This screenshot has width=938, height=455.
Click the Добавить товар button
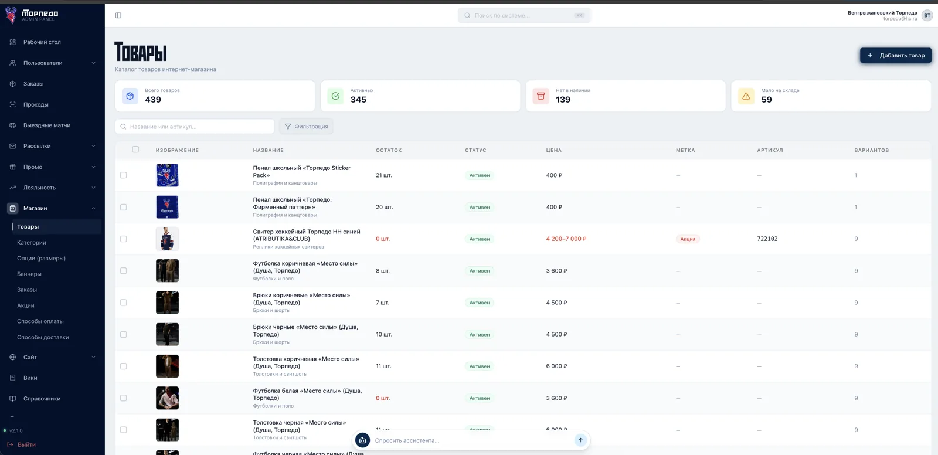click(x=896, y=55)
